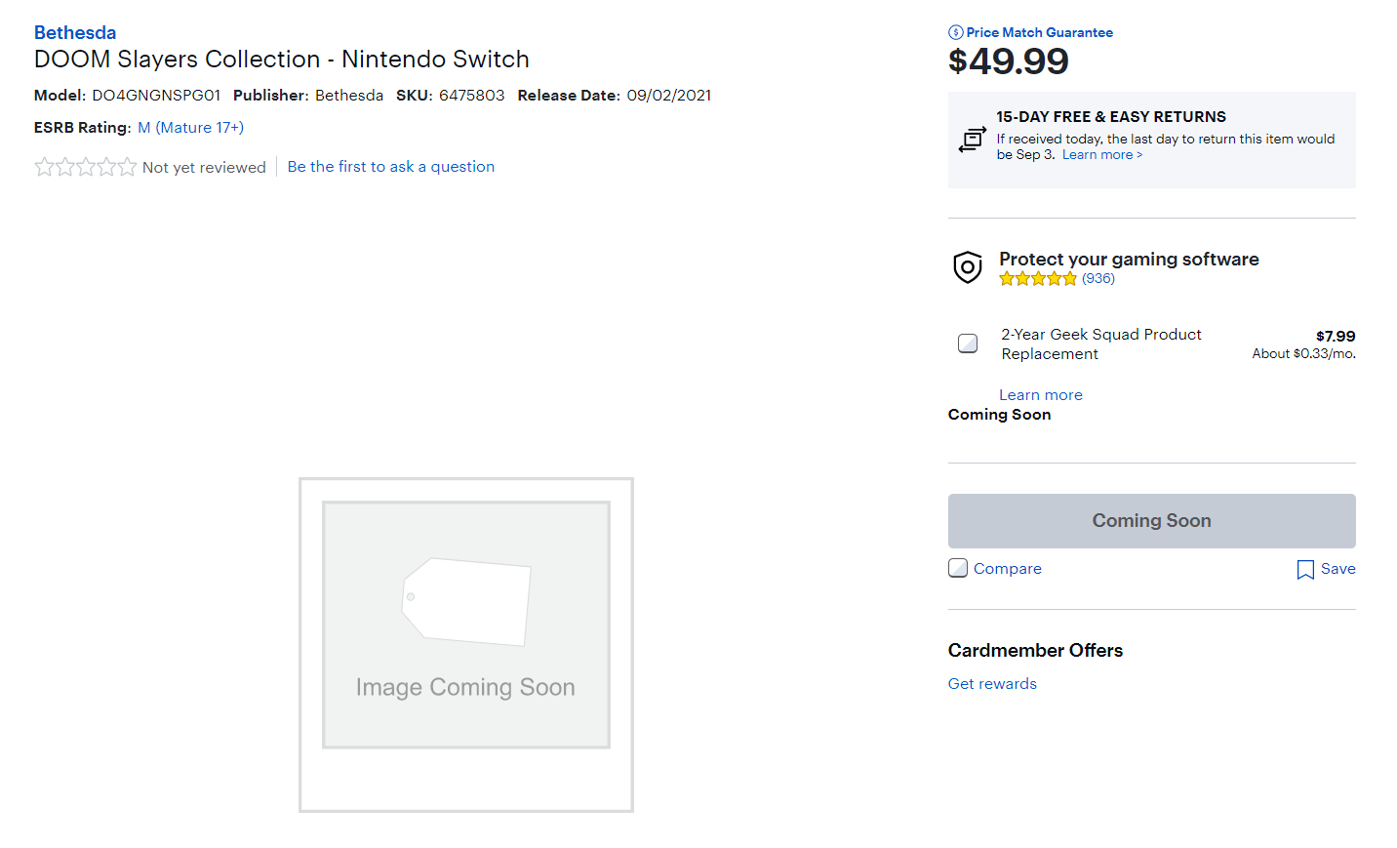This screenshot has height=848, width=1397.
Task: Open the Get rewards link
Action: (992, 683)
